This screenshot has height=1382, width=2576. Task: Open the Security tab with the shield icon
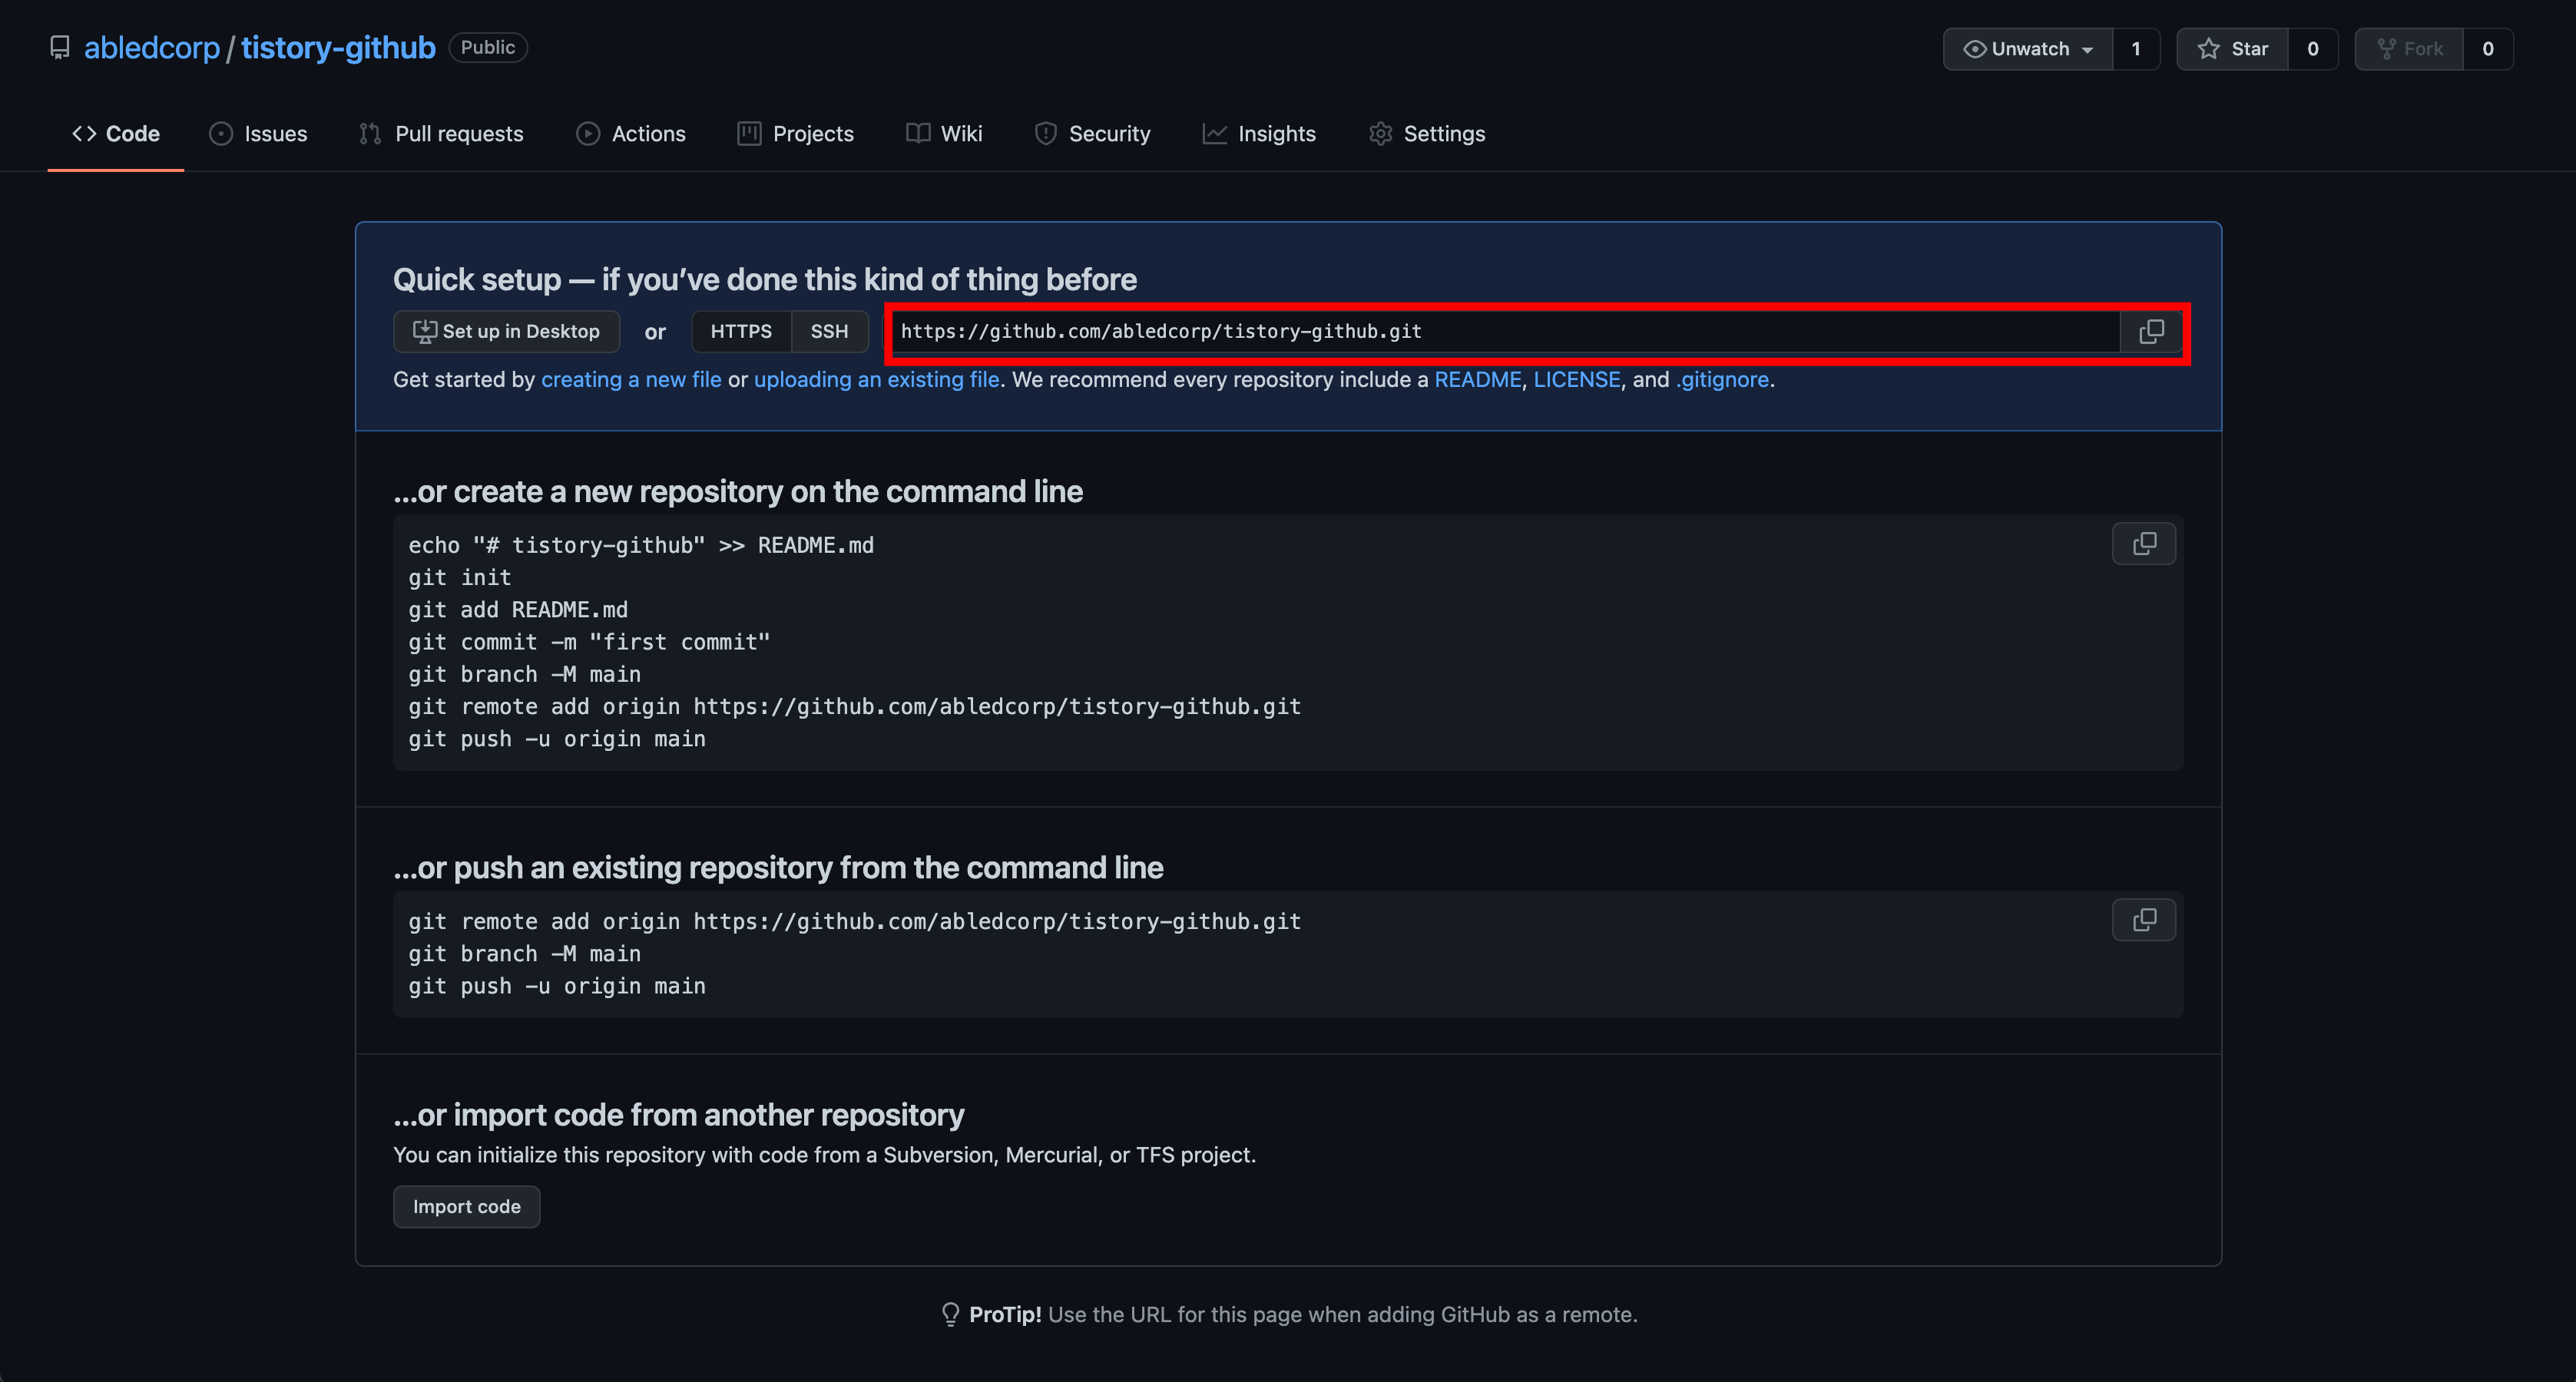coord(1092,134)
